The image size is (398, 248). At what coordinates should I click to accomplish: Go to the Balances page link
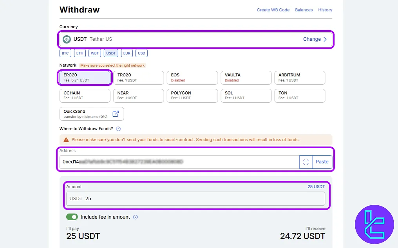tap(304, 10)
